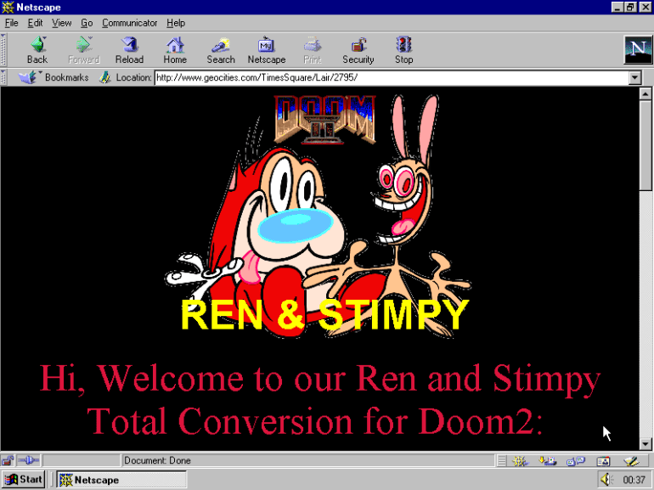Click the padlock security icon in status bar
This screenshot has width=654, height=490.
click(x=8, y=460)
